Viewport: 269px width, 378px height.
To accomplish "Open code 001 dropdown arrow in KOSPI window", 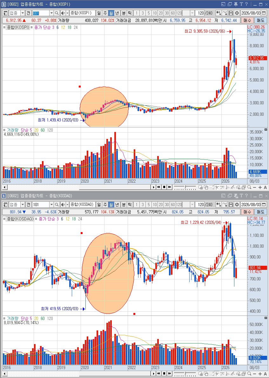I will pos(51,13).
